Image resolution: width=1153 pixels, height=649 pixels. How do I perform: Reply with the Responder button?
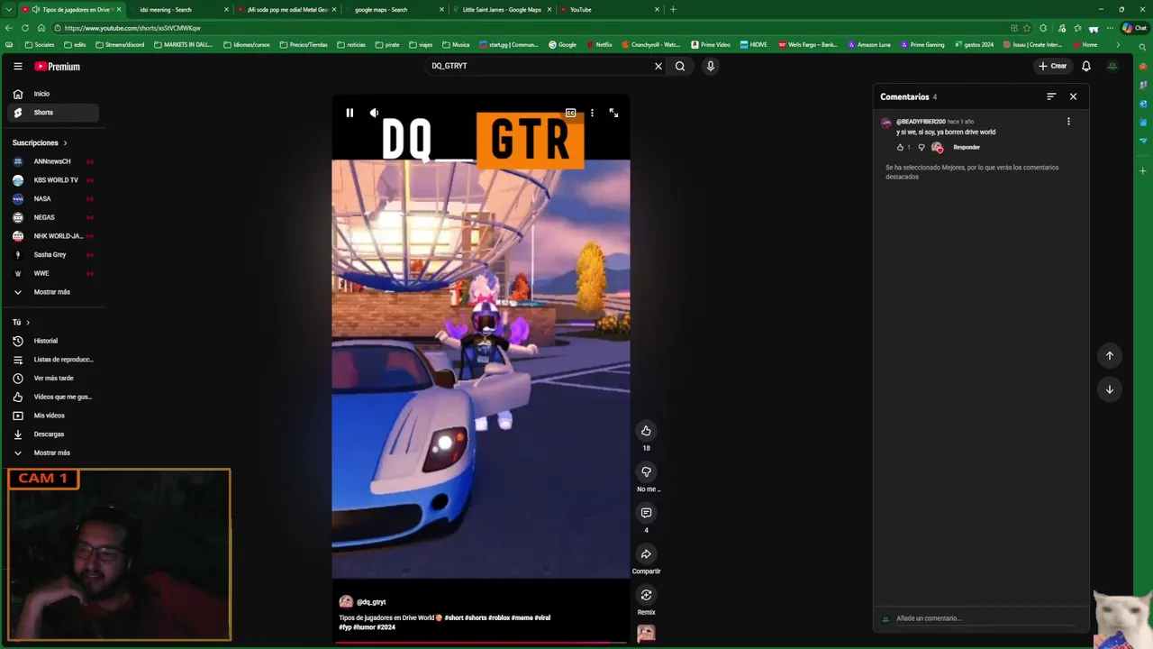tap(967, 147)
